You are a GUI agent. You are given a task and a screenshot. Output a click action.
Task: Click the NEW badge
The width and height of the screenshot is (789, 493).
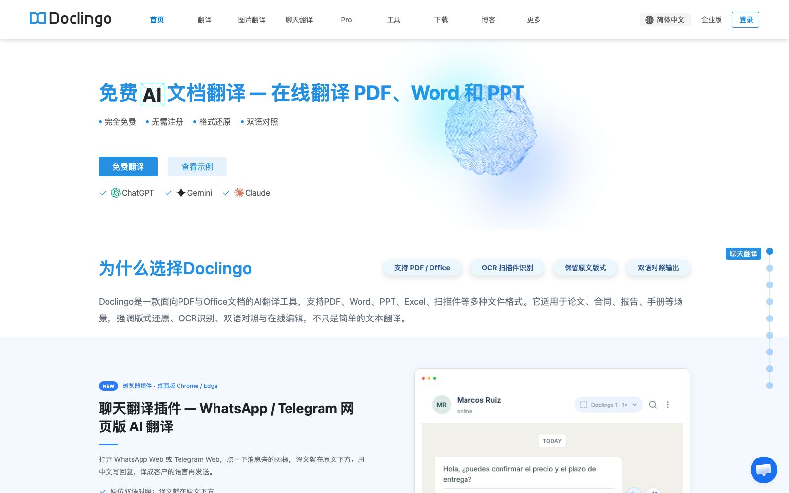coord(108,386)
